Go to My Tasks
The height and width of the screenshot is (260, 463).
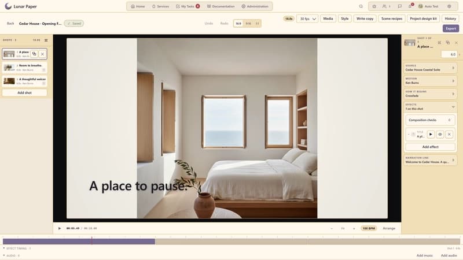[188, 6]
